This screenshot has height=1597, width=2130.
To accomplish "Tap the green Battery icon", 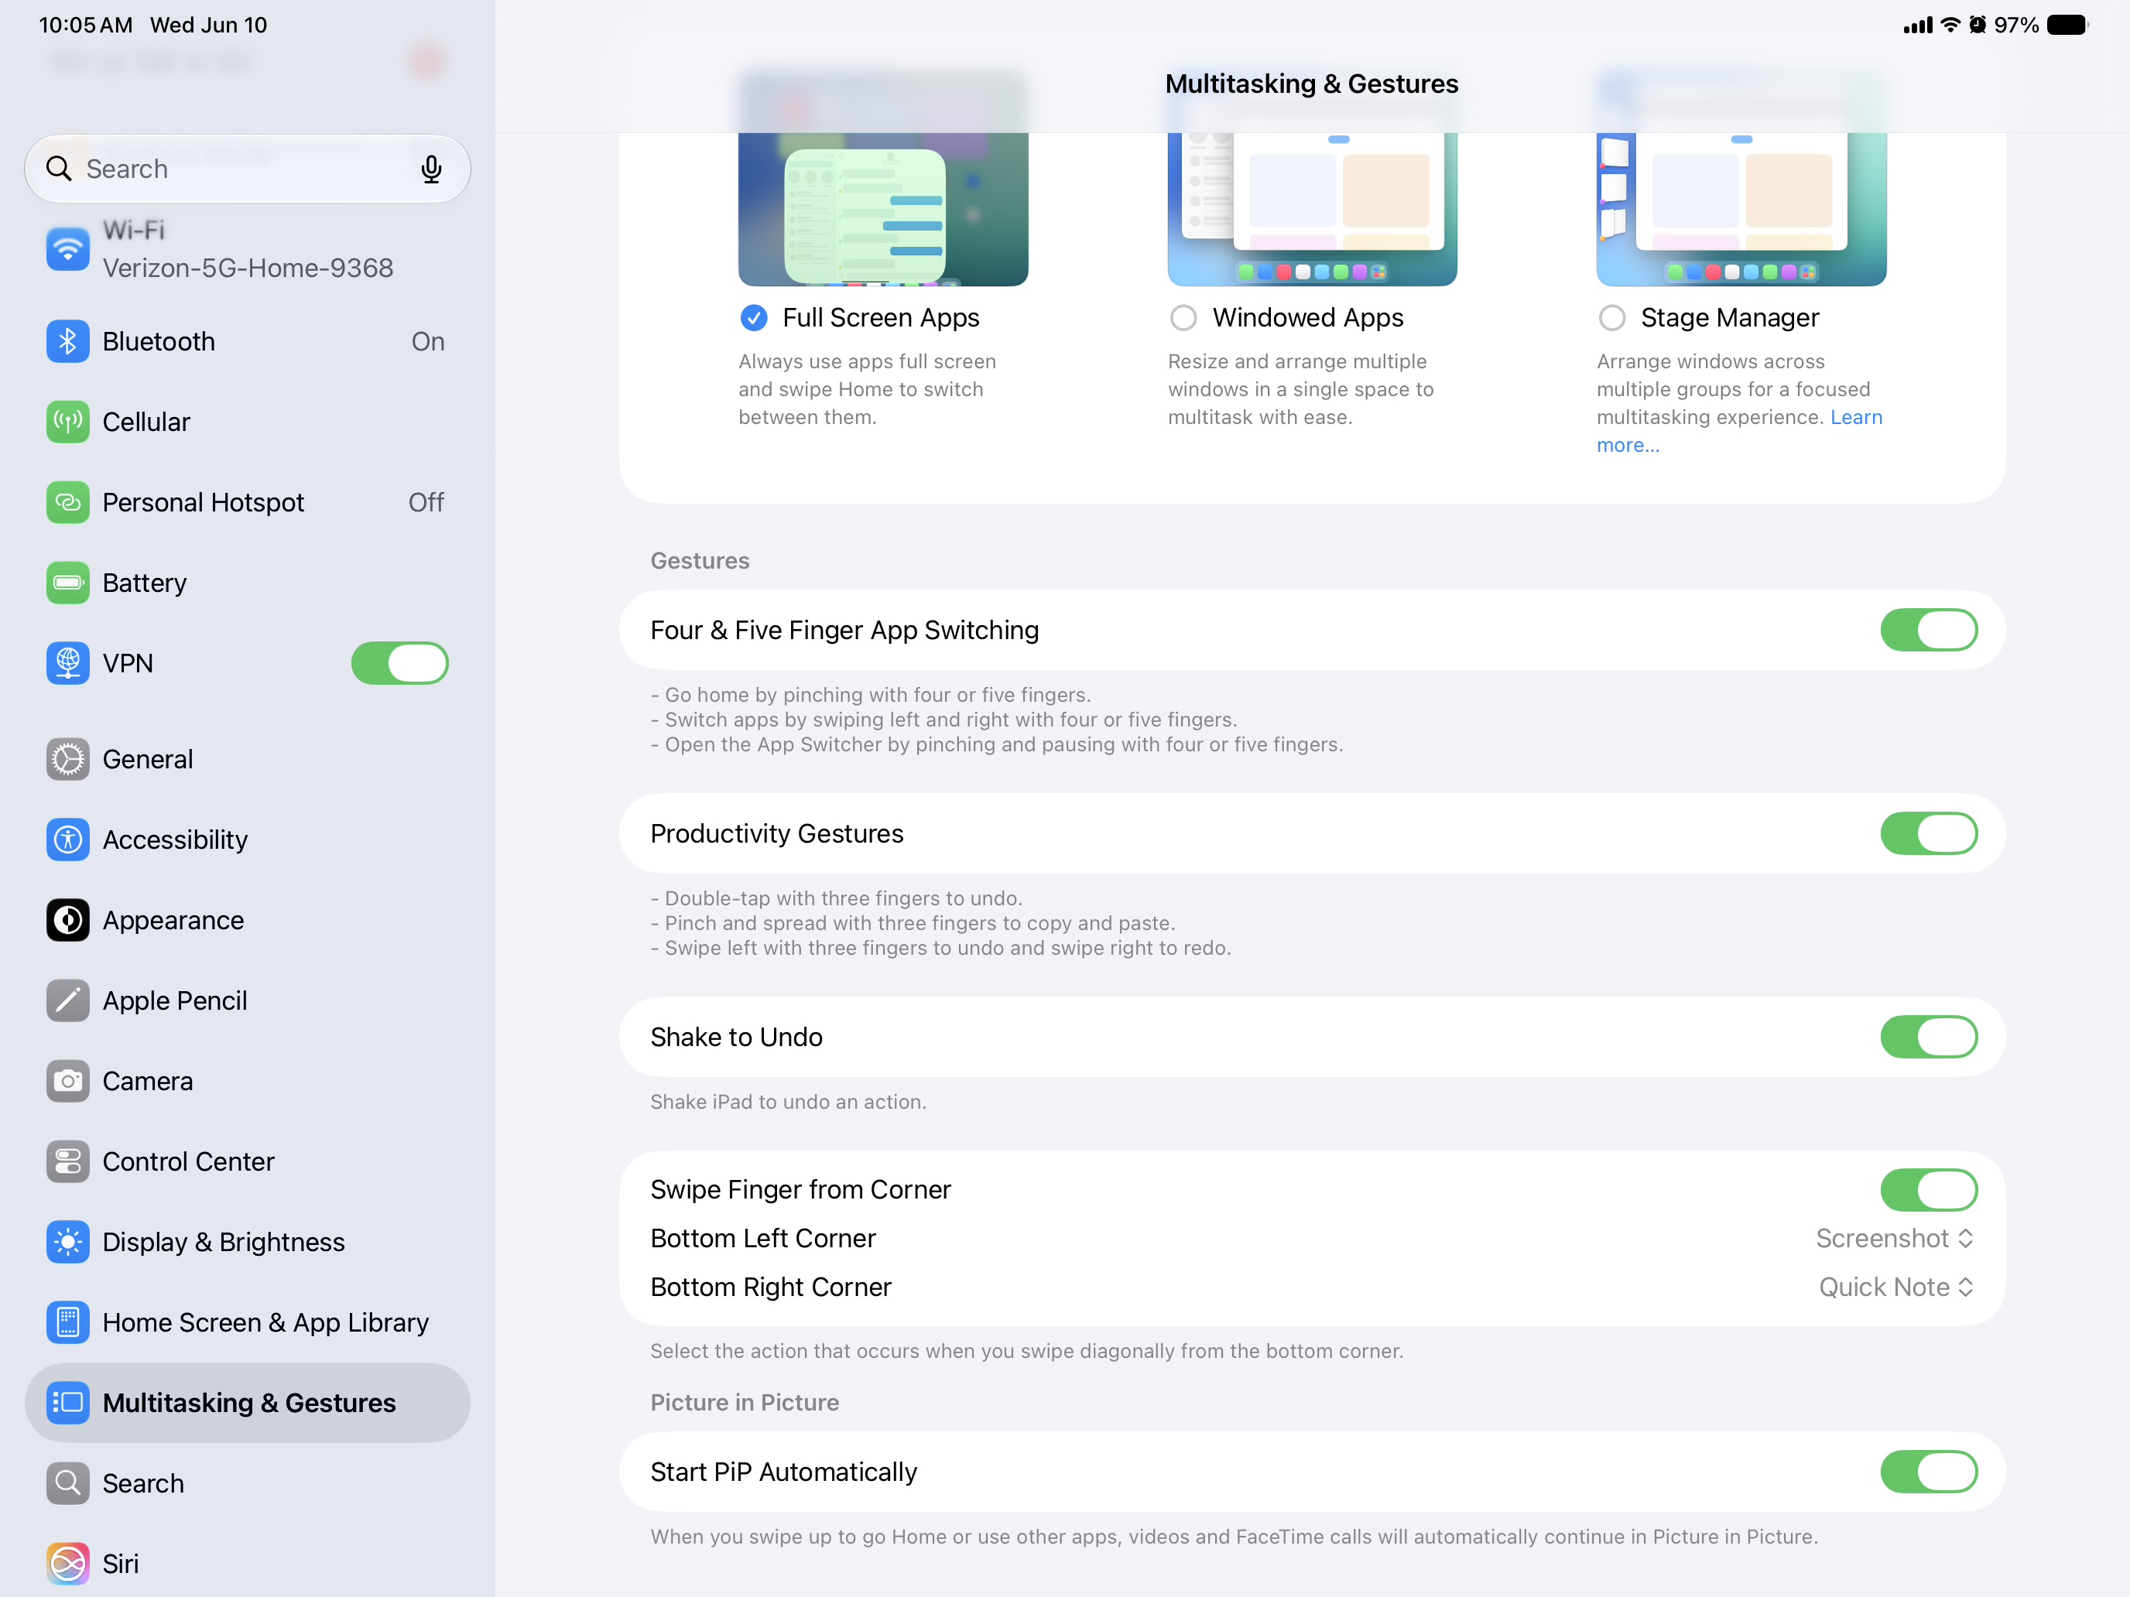I will click(x=67, y=583).
